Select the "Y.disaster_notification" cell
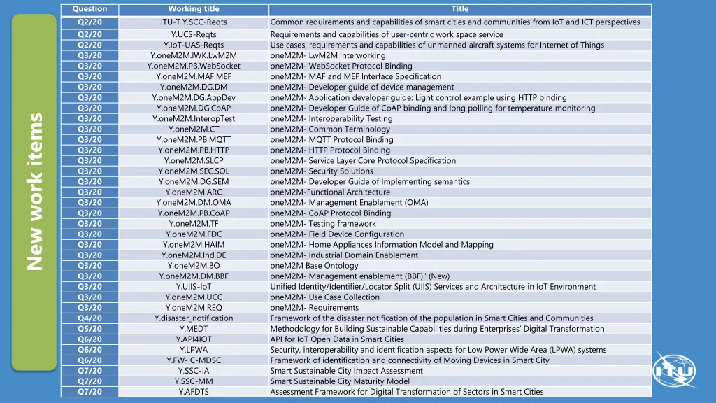The height and width of the screenshot is (403, 716). [194, 318]
